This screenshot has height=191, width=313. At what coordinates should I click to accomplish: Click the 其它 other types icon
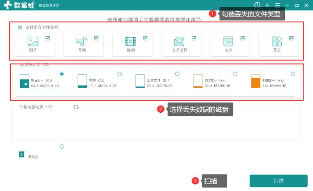[x=277, y=41]
